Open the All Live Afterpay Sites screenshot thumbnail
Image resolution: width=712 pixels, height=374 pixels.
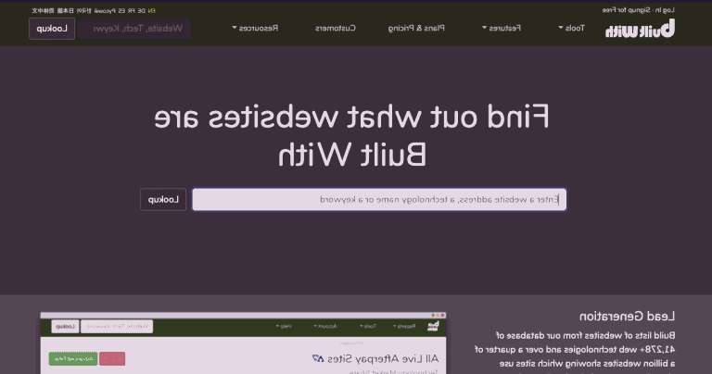244,343
